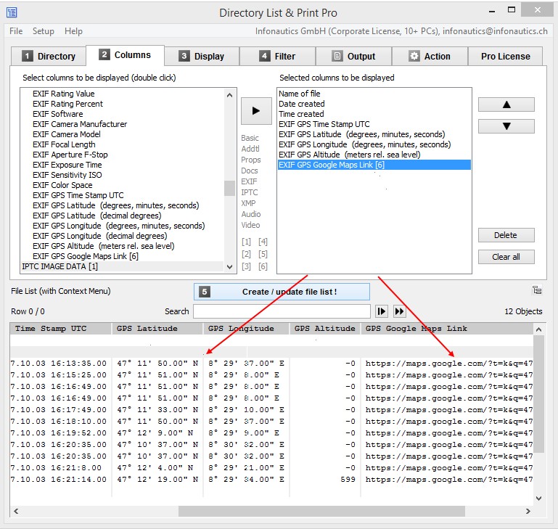Add selected column with right arrow button

(256, 111)
